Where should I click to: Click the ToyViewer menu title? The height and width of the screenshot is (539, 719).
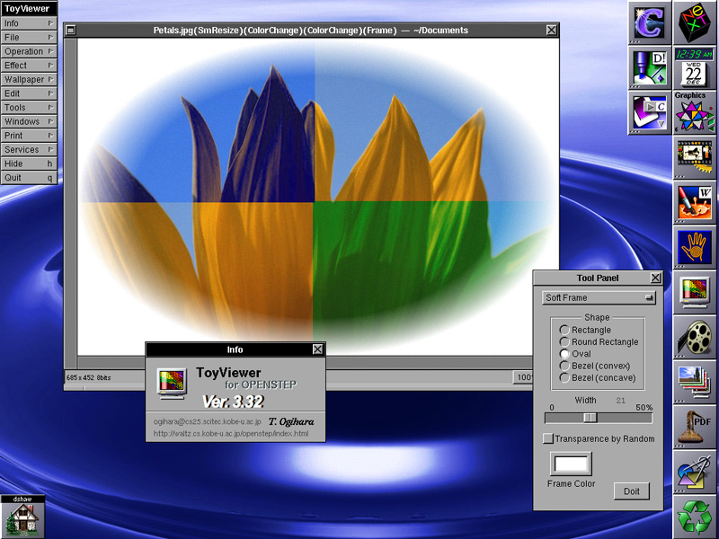point(29,8)
